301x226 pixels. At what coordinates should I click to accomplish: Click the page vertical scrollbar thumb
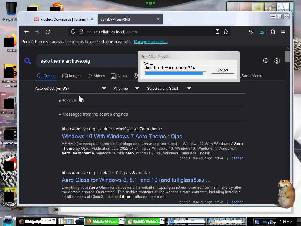click(x=287, y=56)
